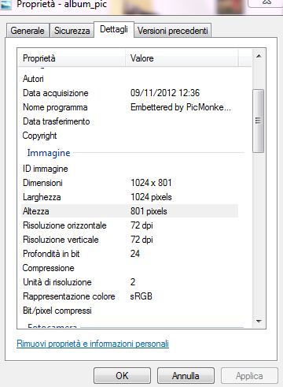
Task: Click the Copyright value field
Action: [183, 136]
